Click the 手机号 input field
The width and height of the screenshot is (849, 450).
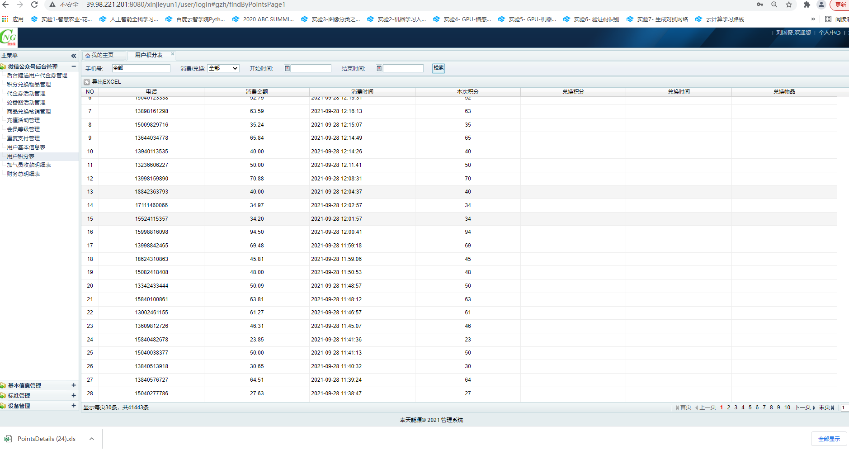[141, 68]
